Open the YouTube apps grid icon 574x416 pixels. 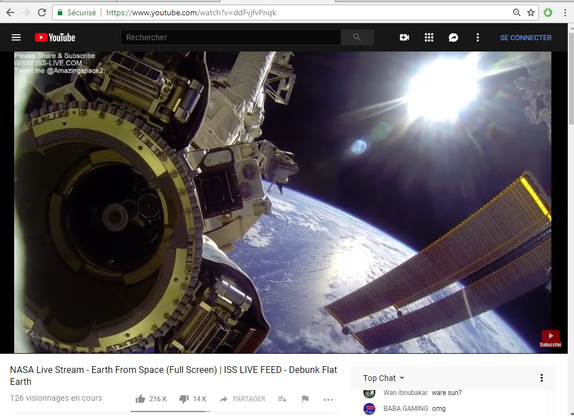(x=429, y=37)
